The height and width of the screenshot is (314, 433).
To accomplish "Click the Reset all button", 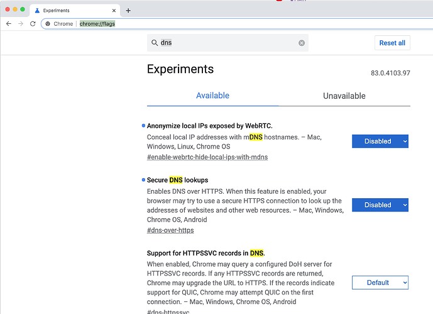I will click(392, 43).
